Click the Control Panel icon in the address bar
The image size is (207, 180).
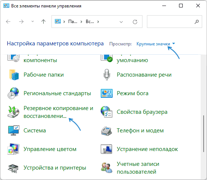point(58,22)
